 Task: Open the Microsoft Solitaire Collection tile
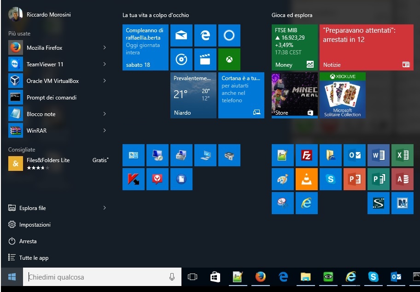click(x=343, y=95)
